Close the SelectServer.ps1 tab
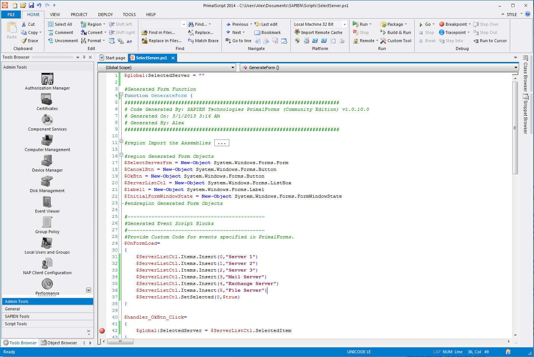 pyautogui.click(x=173, y=58)
